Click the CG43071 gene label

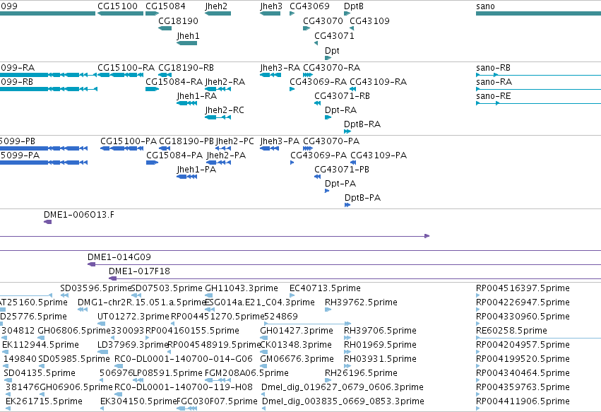click(x=334, y=35)
